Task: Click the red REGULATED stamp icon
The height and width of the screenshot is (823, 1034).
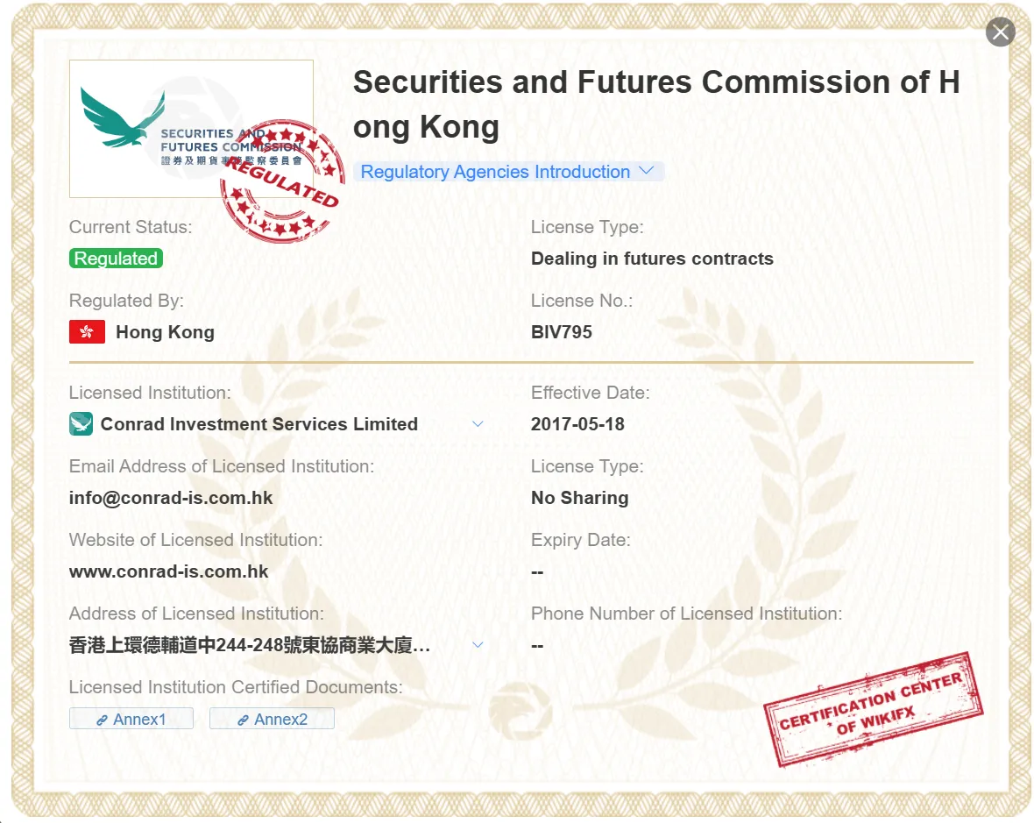Action: click(x=282, y=181)
